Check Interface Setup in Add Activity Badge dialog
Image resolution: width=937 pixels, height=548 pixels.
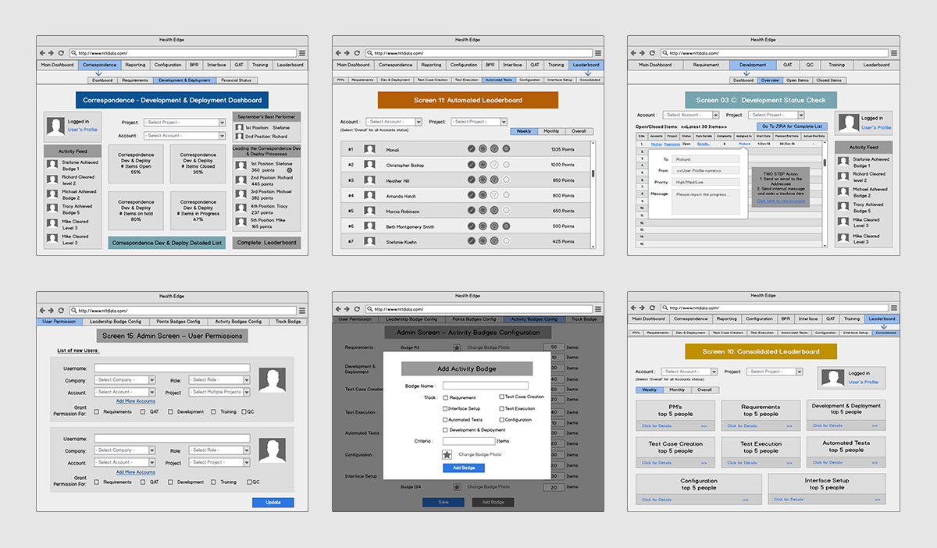445,408
